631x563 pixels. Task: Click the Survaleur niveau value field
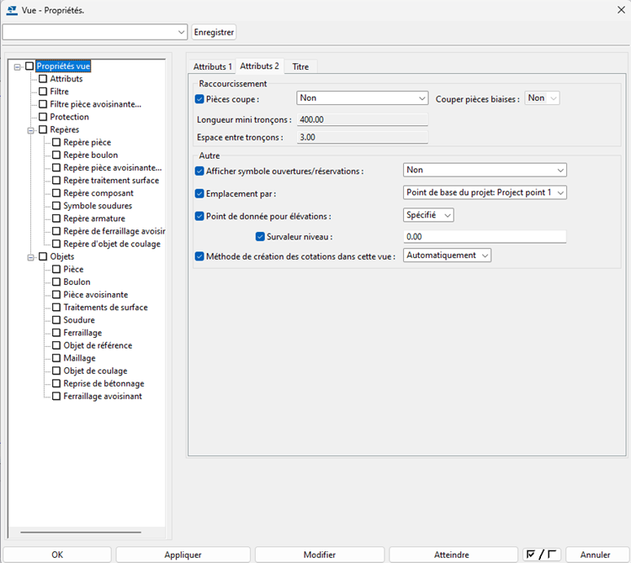click(485, 237)
